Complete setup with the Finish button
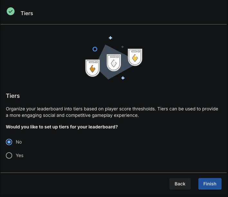 210,184
